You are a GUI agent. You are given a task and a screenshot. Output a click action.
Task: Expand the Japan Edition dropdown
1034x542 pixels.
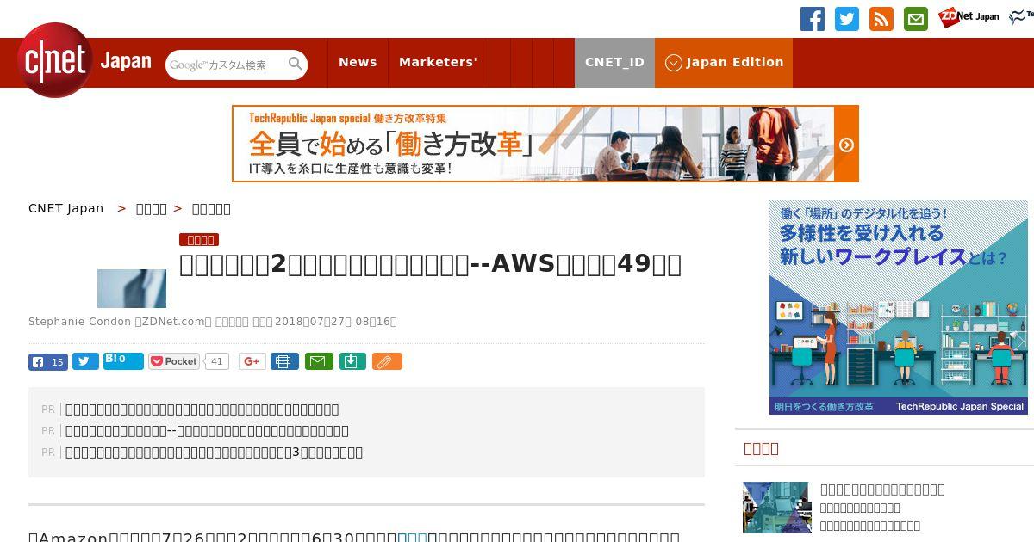tap(724, 62)
